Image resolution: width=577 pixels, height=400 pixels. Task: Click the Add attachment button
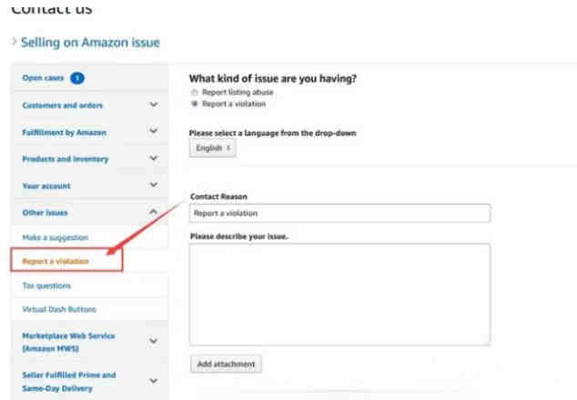[226, 364]
